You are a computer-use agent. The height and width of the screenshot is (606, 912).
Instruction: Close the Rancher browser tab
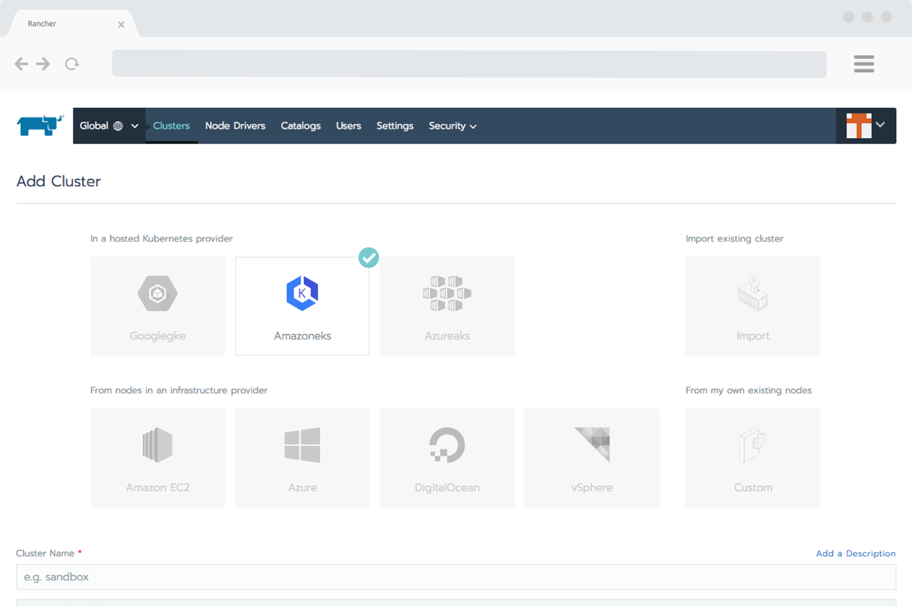click(121, 25)
